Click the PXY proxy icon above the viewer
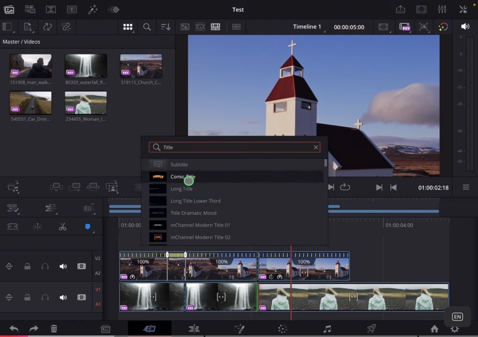The width and height of the screenshot is (478, 337). coord(405,27)
